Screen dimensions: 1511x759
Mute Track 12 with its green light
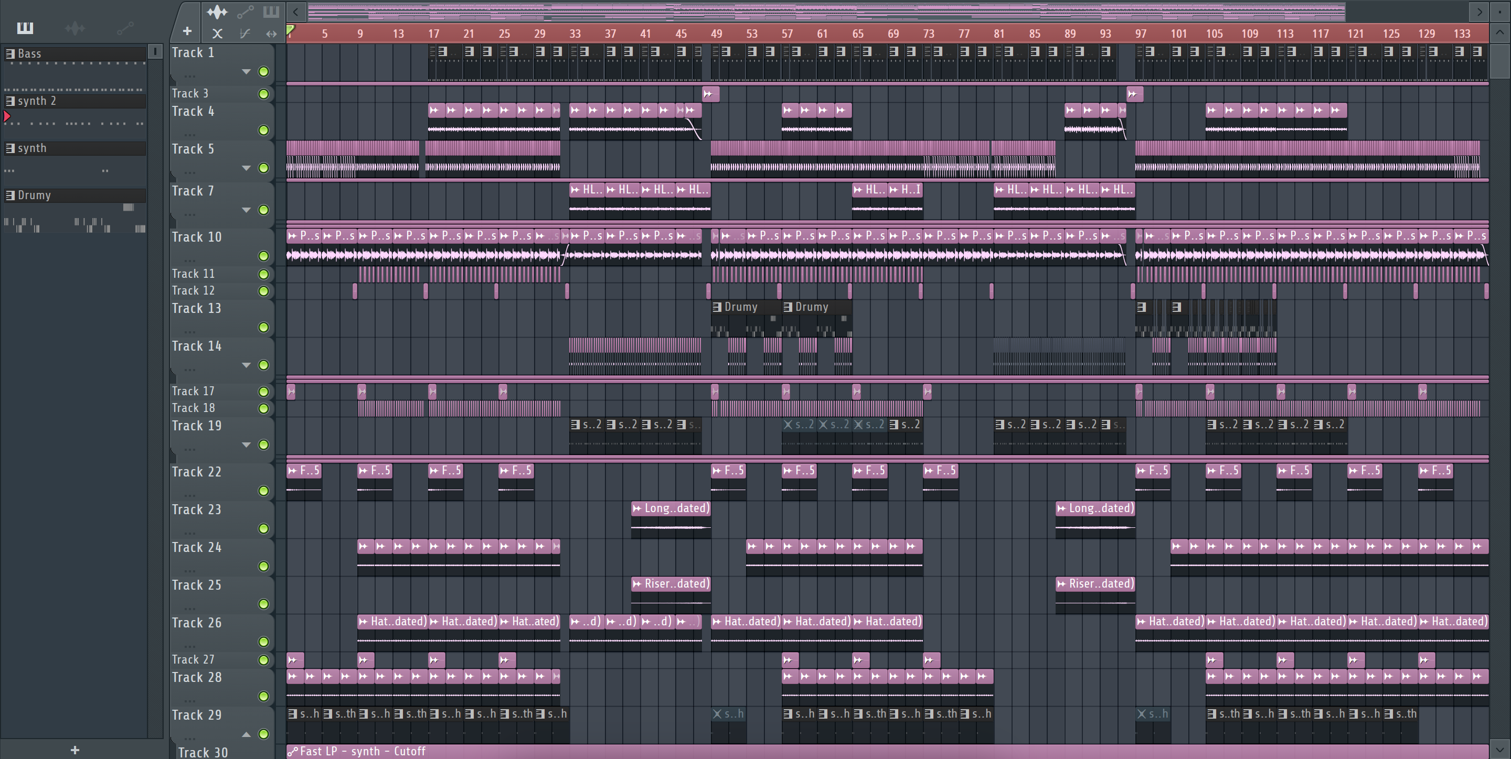[263, 291]
